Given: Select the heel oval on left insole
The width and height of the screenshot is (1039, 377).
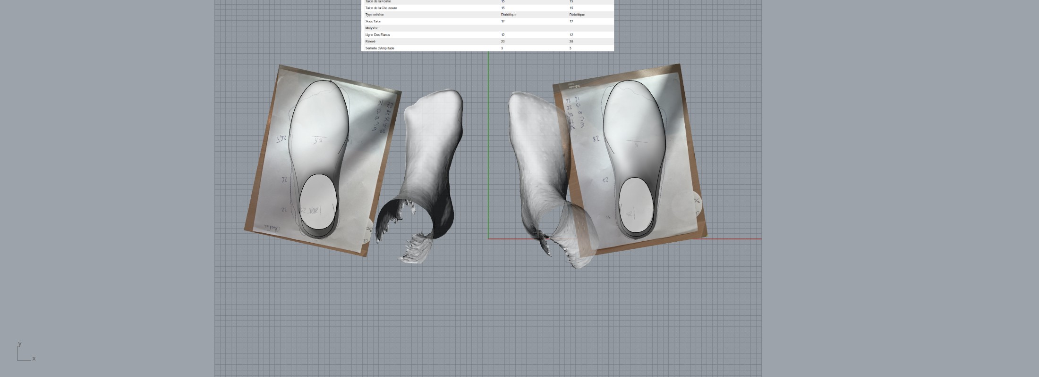Looking at the screenshot, I should pyautogui.click(x=319, y=202).
